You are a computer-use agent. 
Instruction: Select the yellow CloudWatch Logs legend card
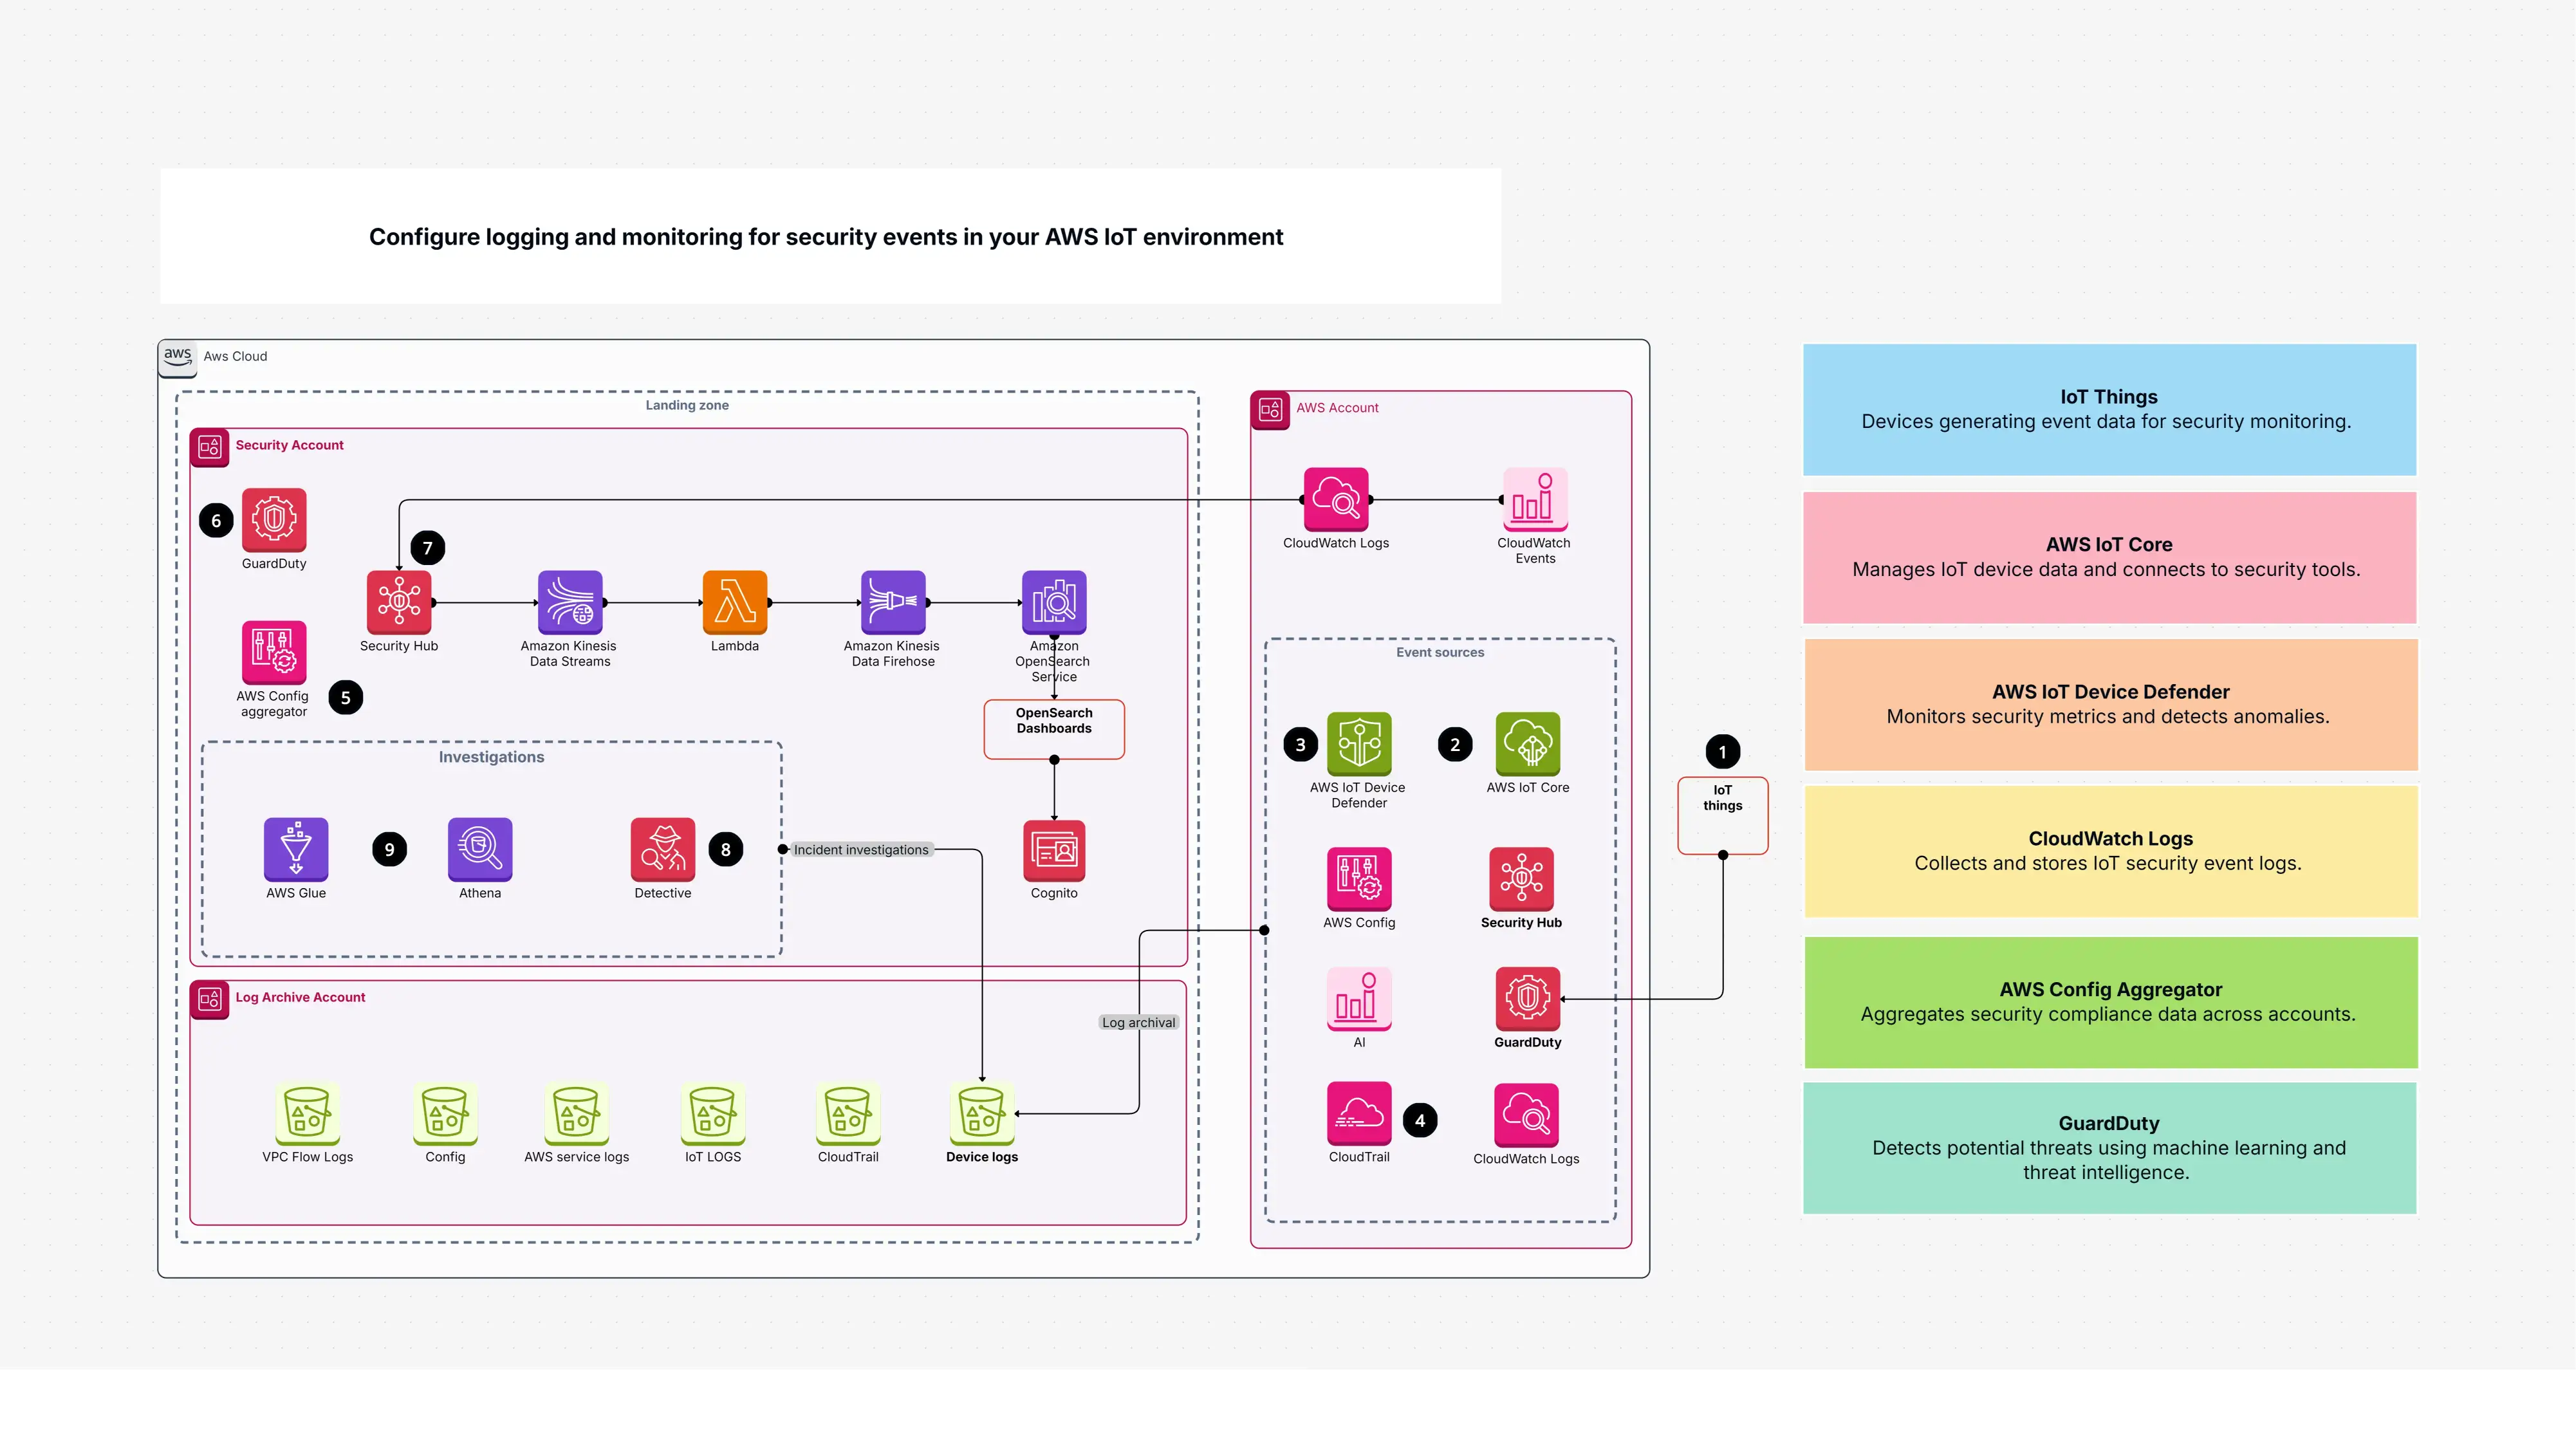[x=2109, y=851]
